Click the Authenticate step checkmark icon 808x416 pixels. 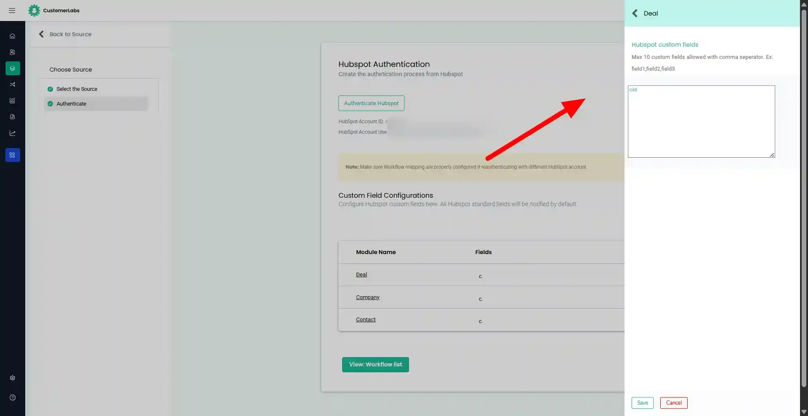click(50, 104)
